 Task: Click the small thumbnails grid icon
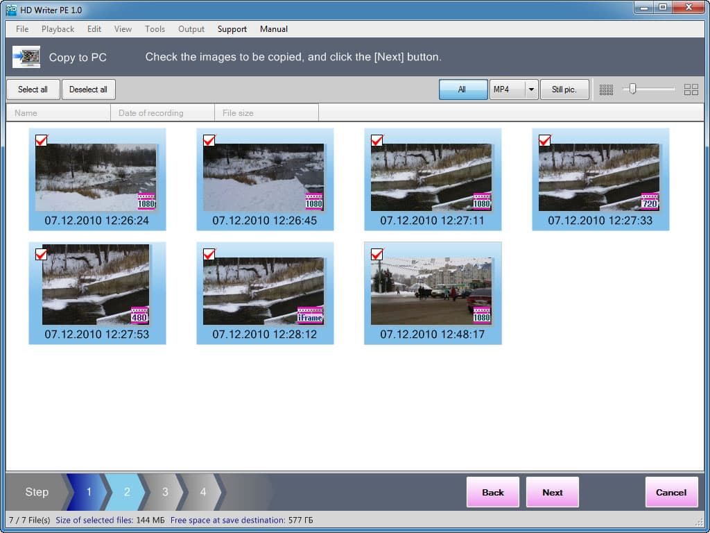pos(606,90)
